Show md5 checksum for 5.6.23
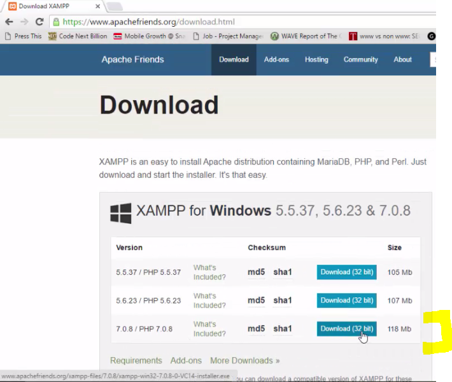 pyautogui.click(x=257, y=300)
